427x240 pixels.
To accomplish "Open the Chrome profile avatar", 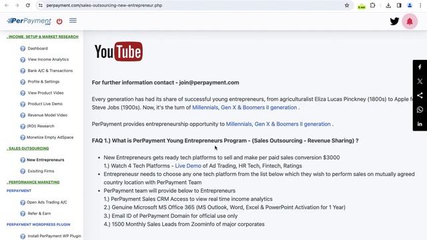I will click(x=410, y=5).
